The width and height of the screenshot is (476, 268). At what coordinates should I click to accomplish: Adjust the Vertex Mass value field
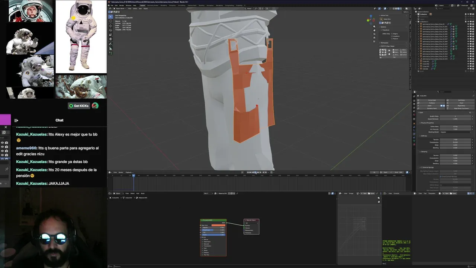(456, 127)
